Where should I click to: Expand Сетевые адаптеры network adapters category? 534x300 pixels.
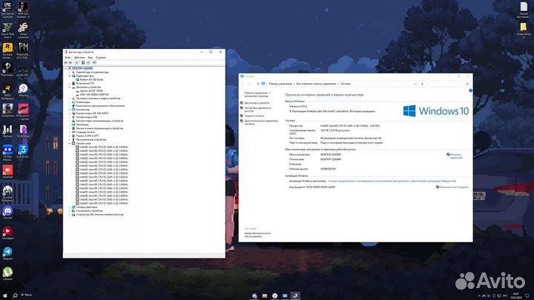[x=70, y=207]
